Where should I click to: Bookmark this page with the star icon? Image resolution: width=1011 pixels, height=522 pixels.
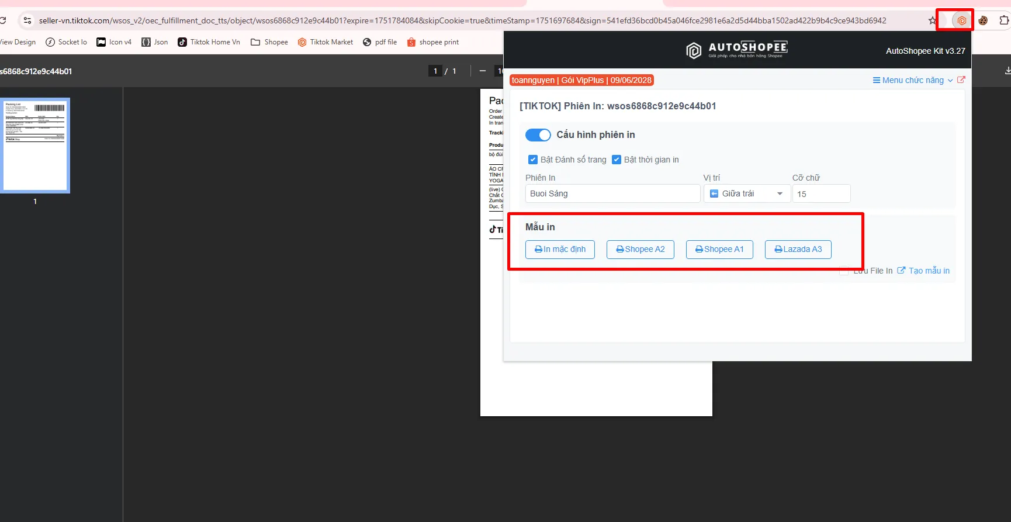point(932,20)
